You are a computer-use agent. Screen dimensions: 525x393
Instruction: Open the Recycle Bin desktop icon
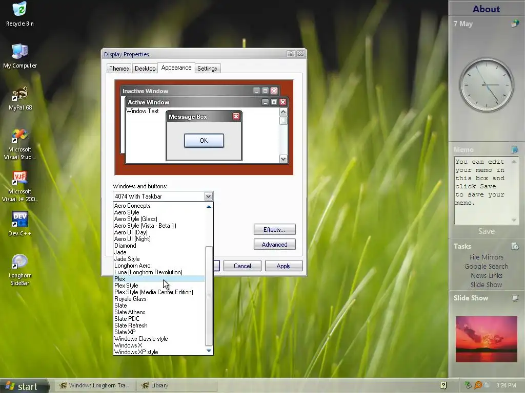point(20,14)
